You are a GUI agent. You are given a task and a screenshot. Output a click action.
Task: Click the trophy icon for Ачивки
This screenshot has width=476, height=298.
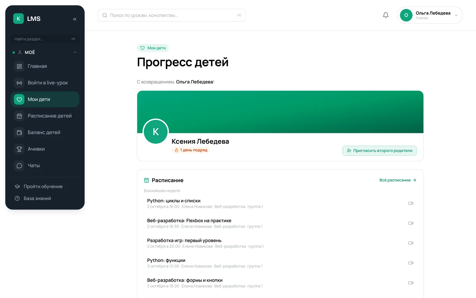tap(19, 149)
